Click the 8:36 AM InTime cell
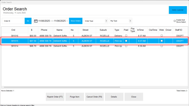The width and height of the screenshot is (189, 106). (x=142, y=46)
